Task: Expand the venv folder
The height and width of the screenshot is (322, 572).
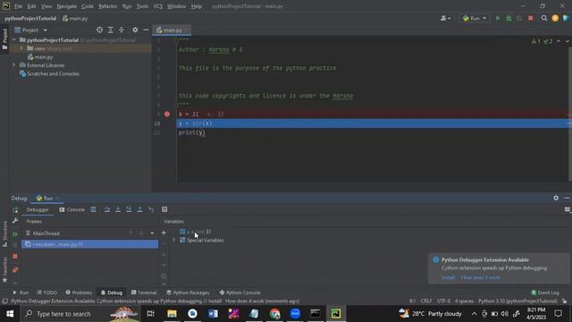Action: pyautogui.click(x=21, y=48)
